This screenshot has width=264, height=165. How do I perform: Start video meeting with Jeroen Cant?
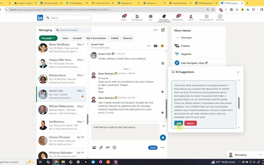[x=155, y=46]
